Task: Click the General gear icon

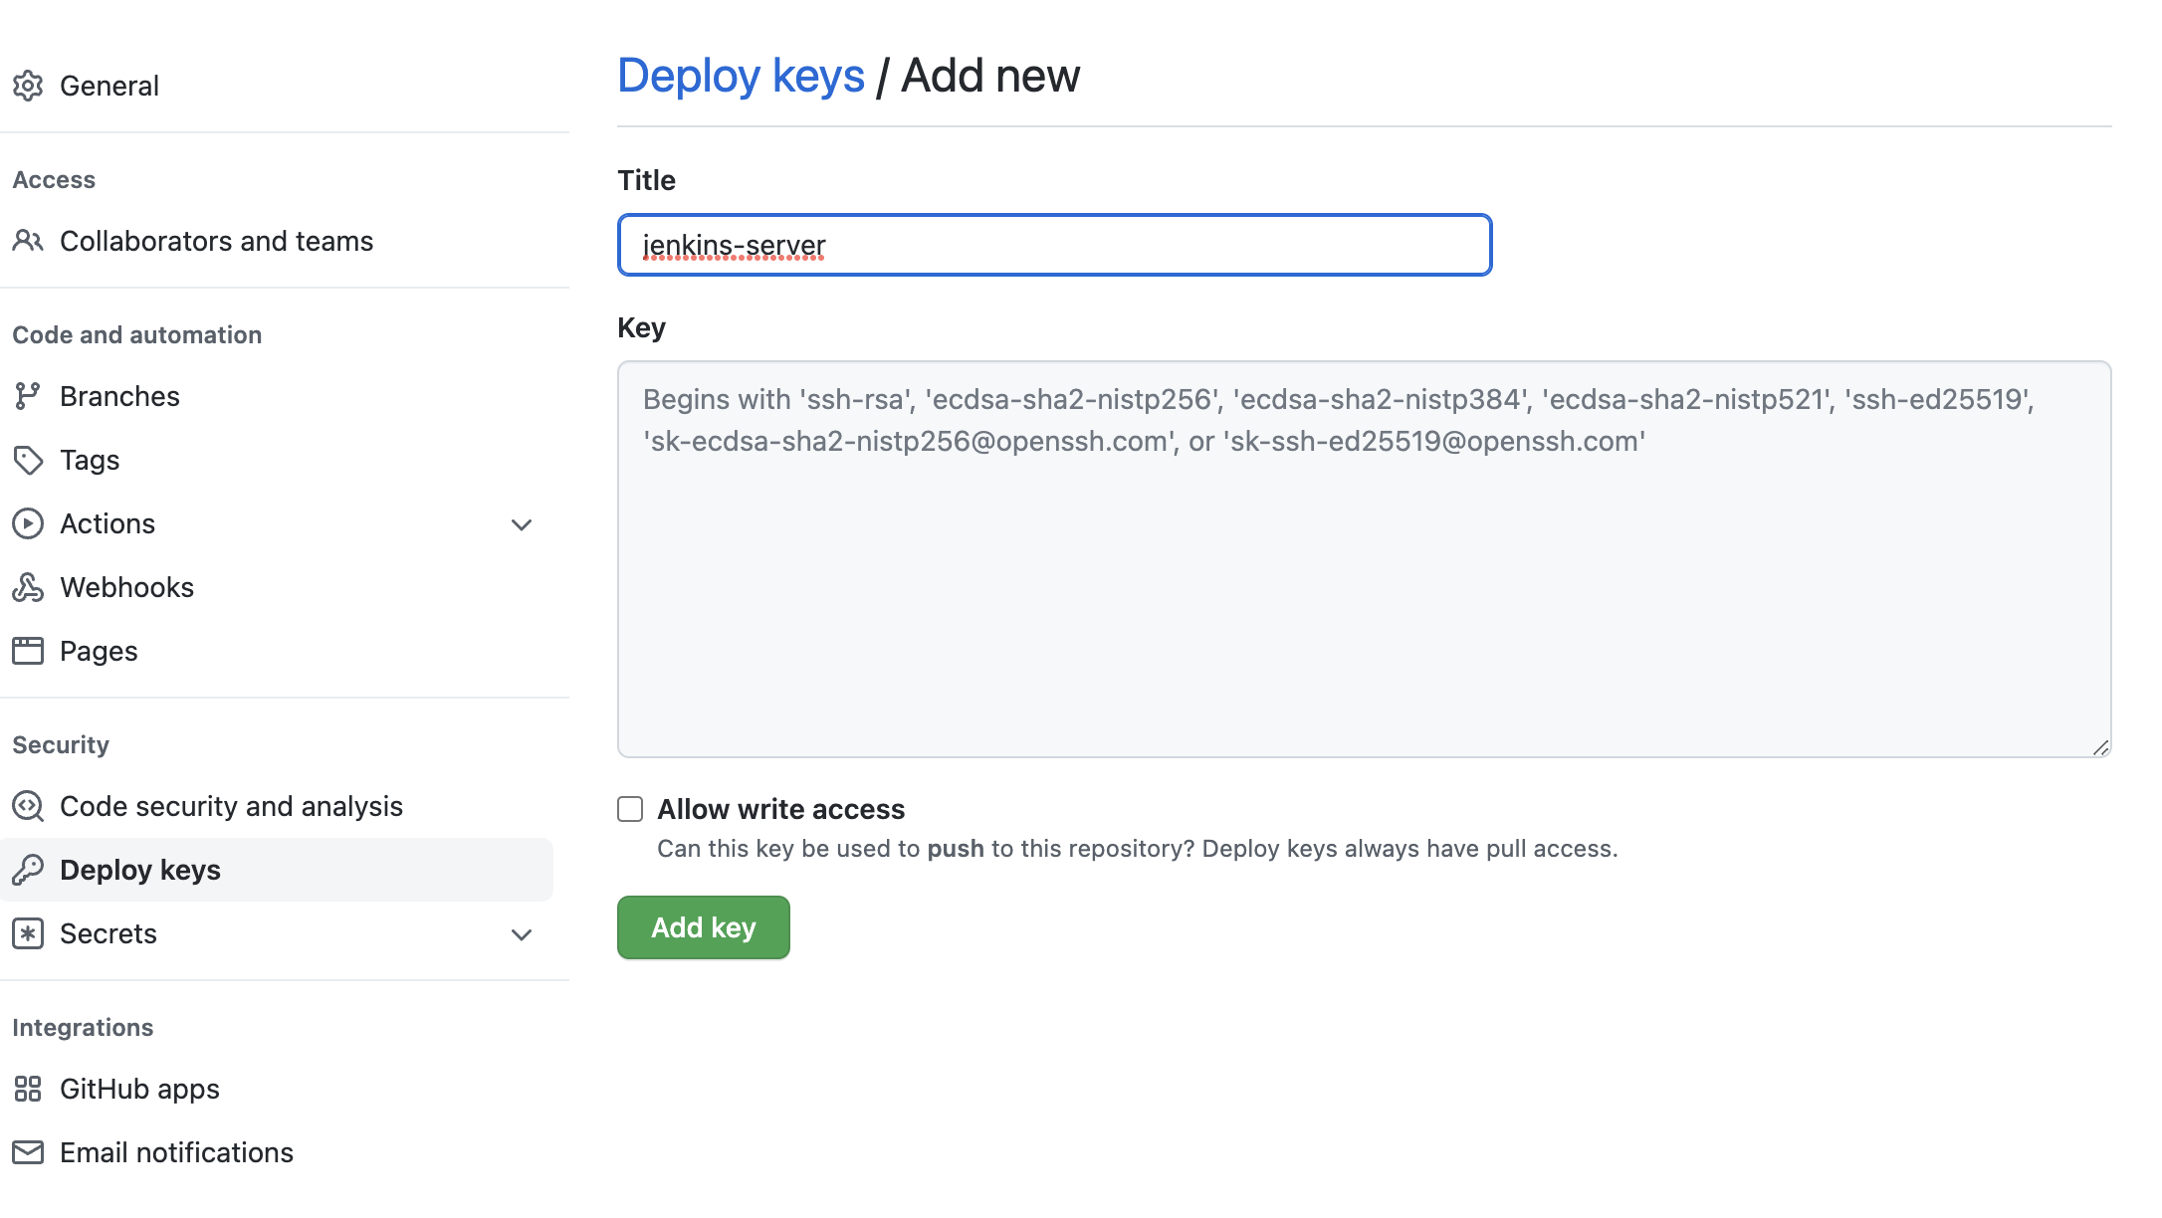Action: click(x=28, y=86)
